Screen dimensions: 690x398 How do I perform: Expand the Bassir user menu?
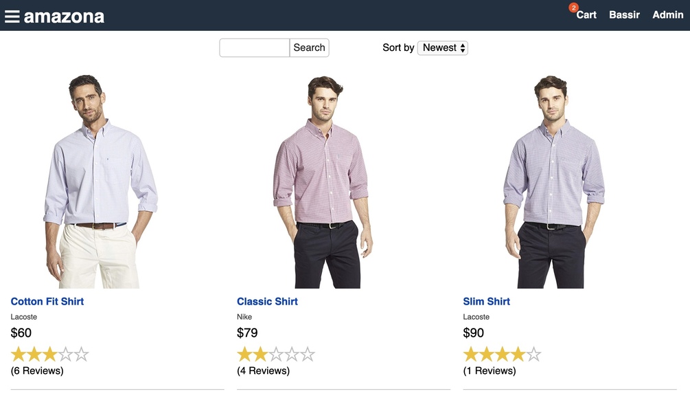(624, 14)
